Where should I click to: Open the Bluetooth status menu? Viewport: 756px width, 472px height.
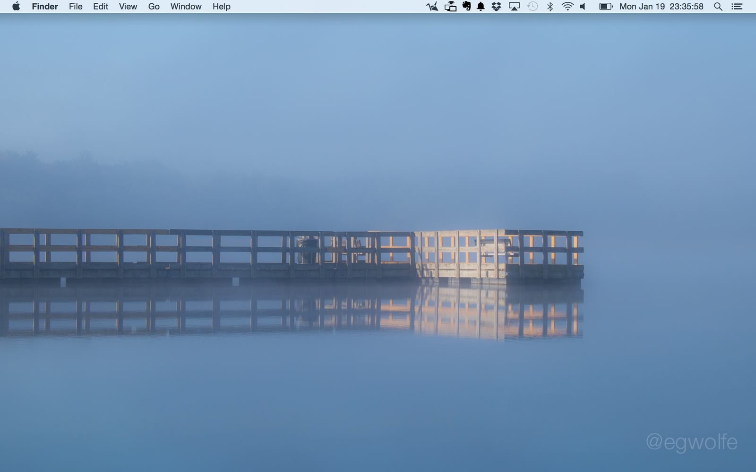click(x=550, y=7)
